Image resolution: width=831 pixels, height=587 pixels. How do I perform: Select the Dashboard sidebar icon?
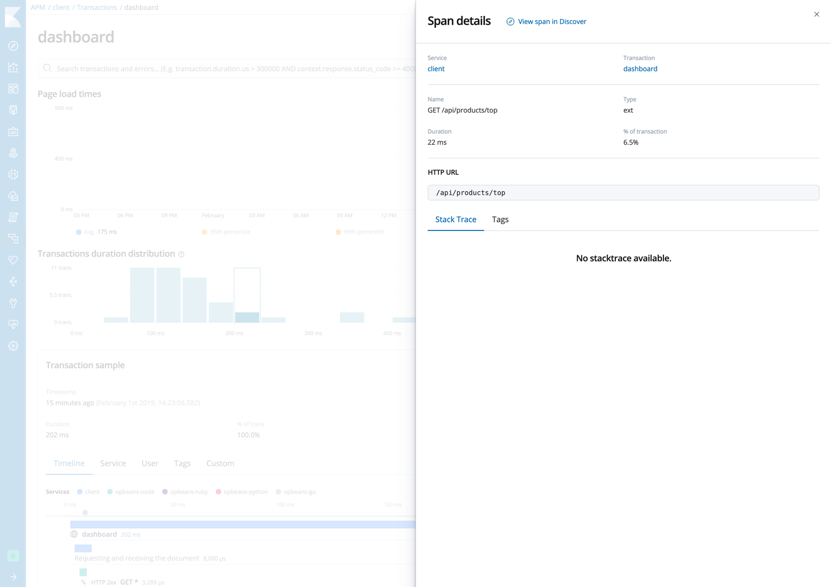(13, 89)
